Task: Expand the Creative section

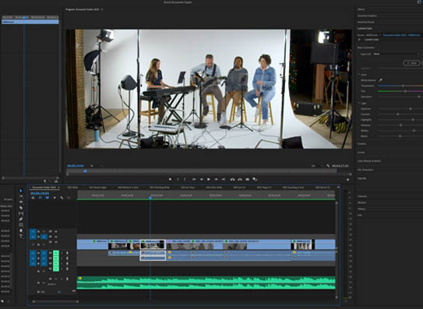Action: point(362,144)
